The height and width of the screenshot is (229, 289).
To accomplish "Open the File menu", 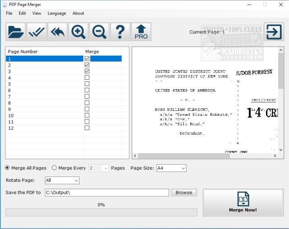I will click(9, 13).
